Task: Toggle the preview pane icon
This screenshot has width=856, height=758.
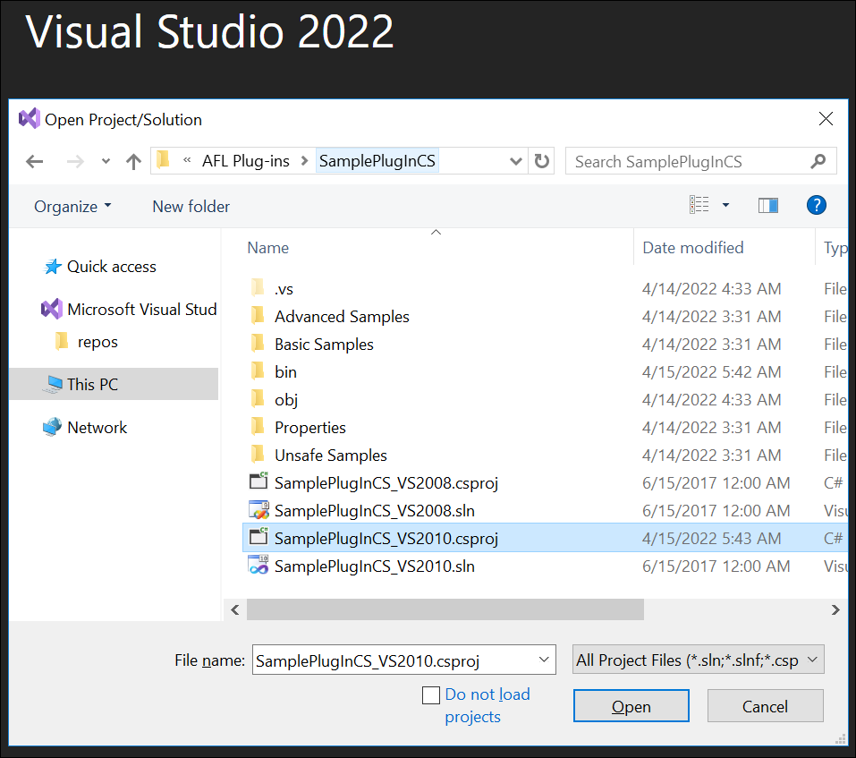Action: click(x=767, y=206)
